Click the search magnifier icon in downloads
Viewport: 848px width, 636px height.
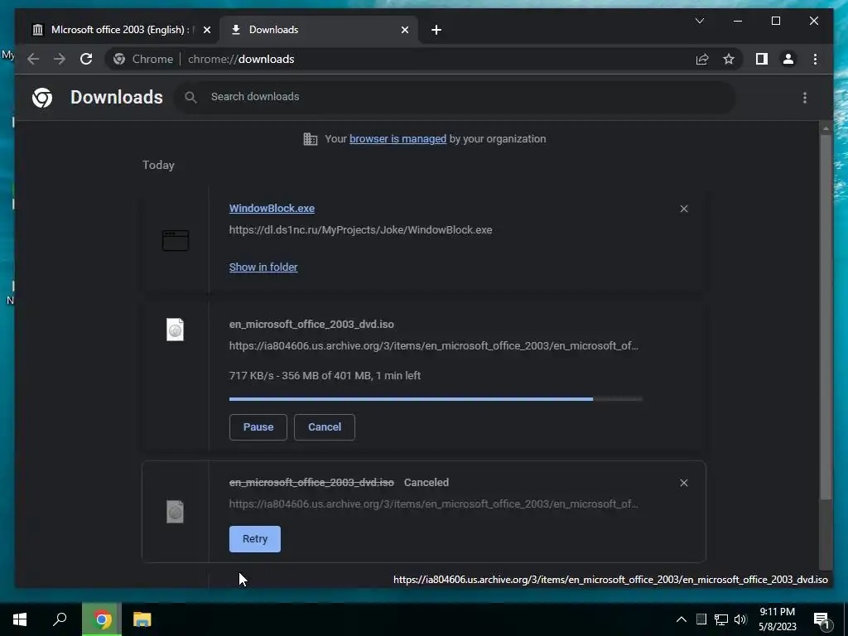pos(190,98)
